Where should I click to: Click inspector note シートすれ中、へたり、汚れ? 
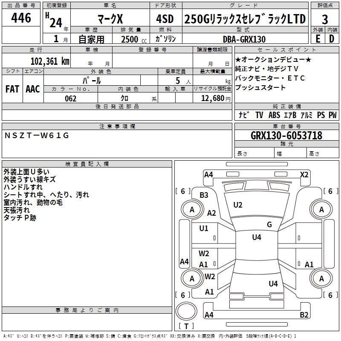[46, 195]
